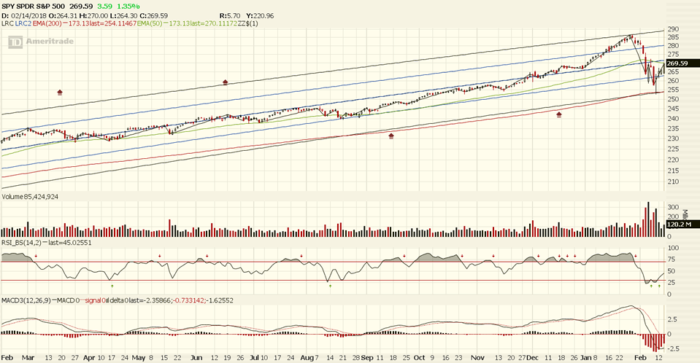Screen dimensions: 700x363
Task: Click the arrow marker below the December price bars
Action: tap(559, 114)
